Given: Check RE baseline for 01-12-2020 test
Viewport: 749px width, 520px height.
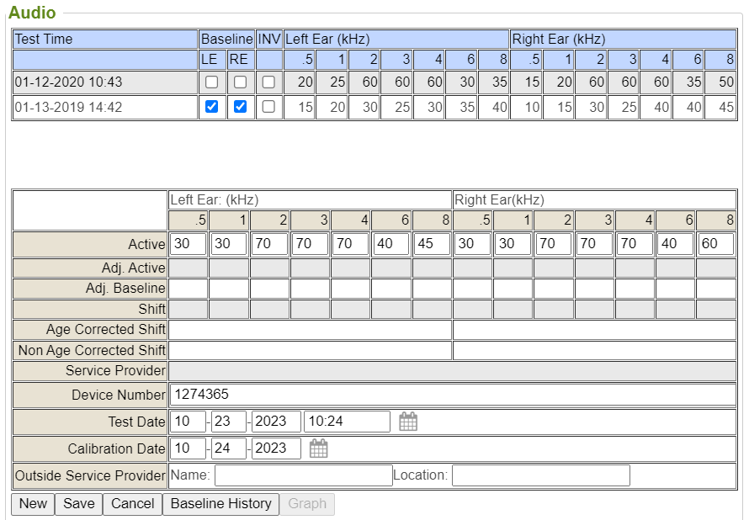Looking at the screenshot, I should (x=240, y=82).
